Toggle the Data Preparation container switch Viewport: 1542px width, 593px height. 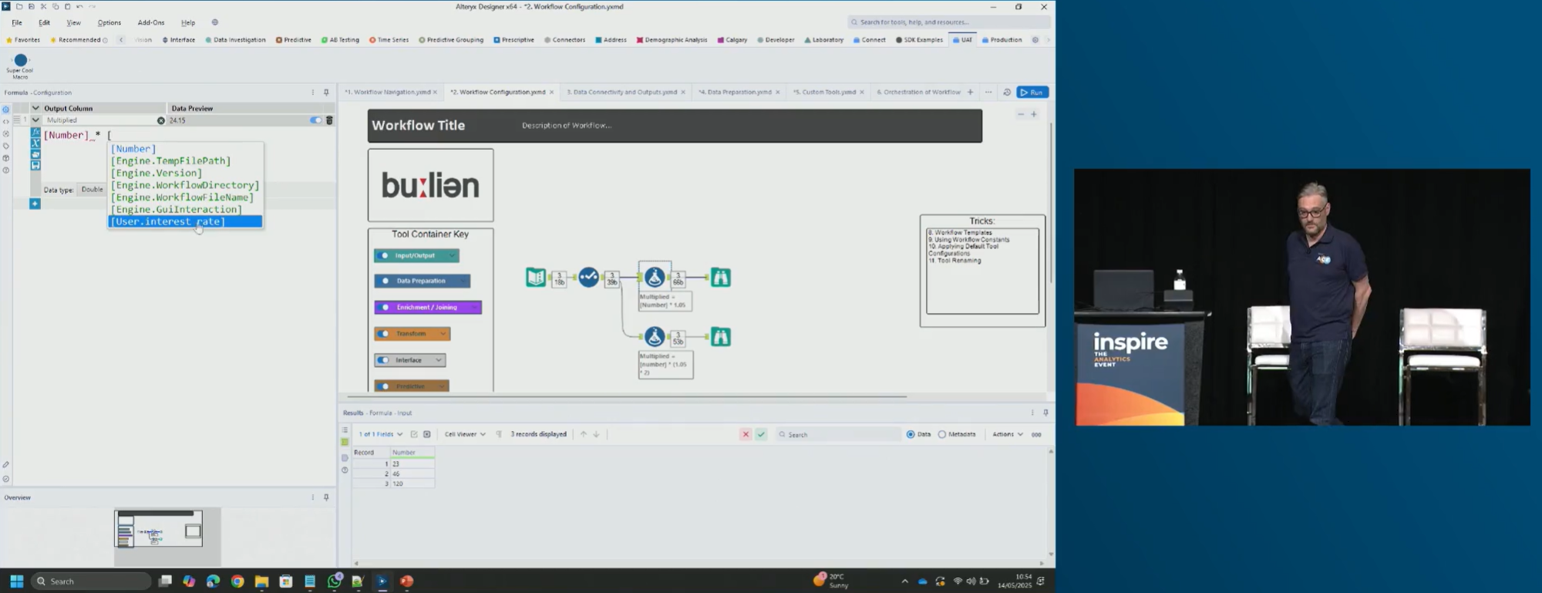tap(384, 281)
